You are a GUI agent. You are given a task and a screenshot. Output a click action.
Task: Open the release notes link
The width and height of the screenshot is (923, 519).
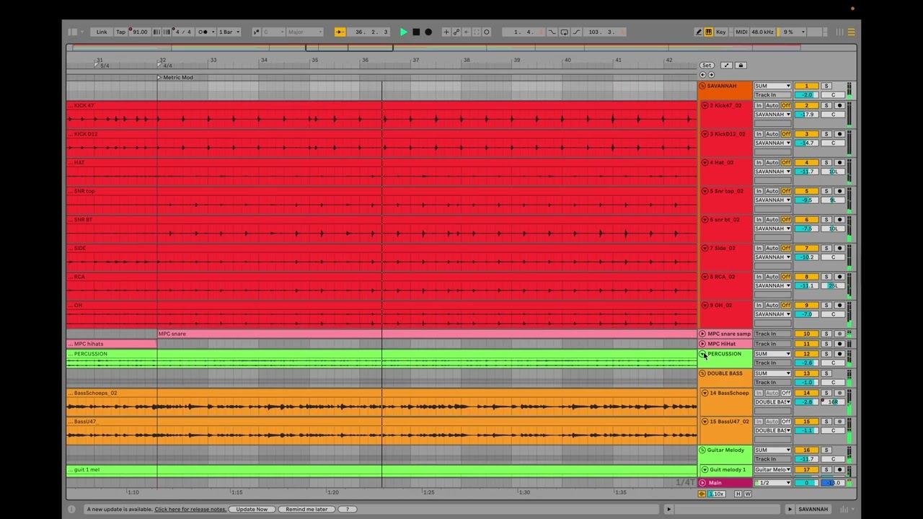(190, 509)
